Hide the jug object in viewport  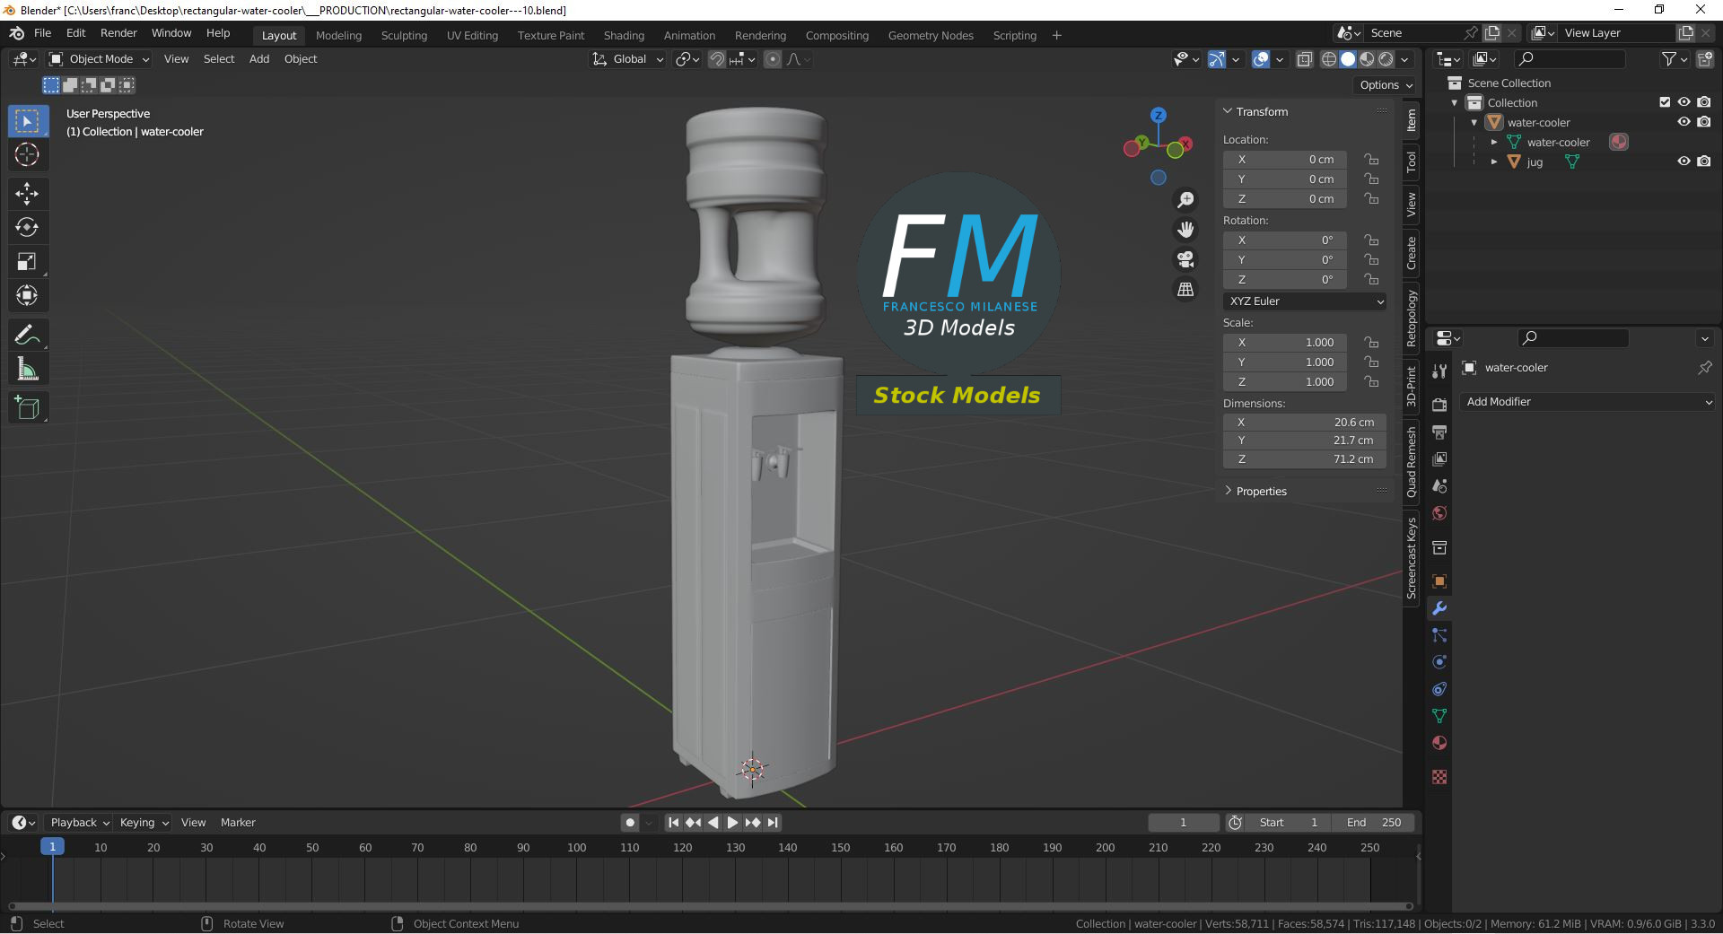(x=1684, y=161)
